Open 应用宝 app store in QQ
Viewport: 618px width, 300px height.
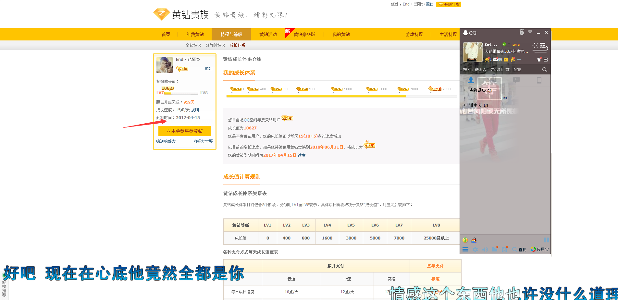click(x=540, y=250)
